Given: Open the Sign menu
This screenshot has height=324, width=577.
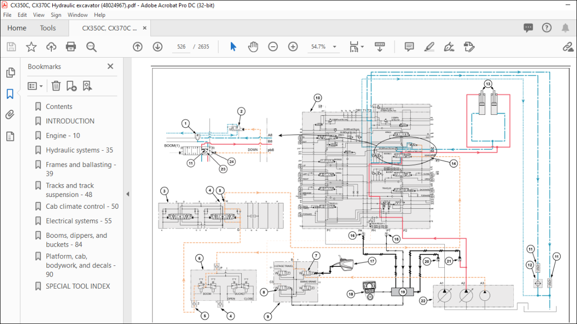Looking at the screenshot, I should pyautogui.click(x=56, y=15).
